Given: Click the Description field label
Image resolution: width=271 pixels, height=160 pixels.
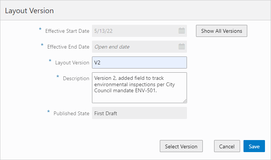Looking at the screenshot, I should pyautogui.click(x=76, y=78).
